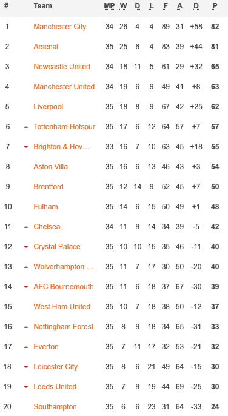Click the red down arrow next to Crystal Palace
Viewport: 228px width, 416px height.
[26, 247]
